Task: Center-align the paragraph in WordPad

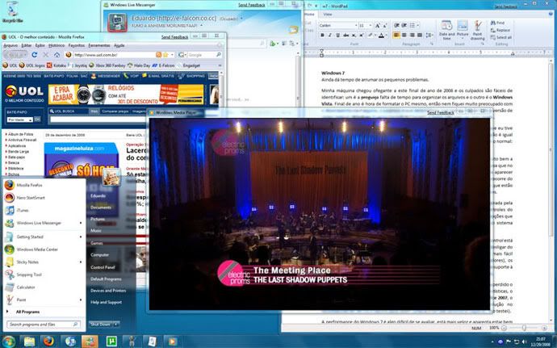Action: pyautogui.click(x=403, y=36)
